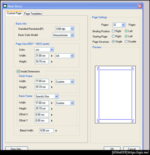Click the Offset Y field
This screenshot has width=150, height=155.
[x=42, y=121]
